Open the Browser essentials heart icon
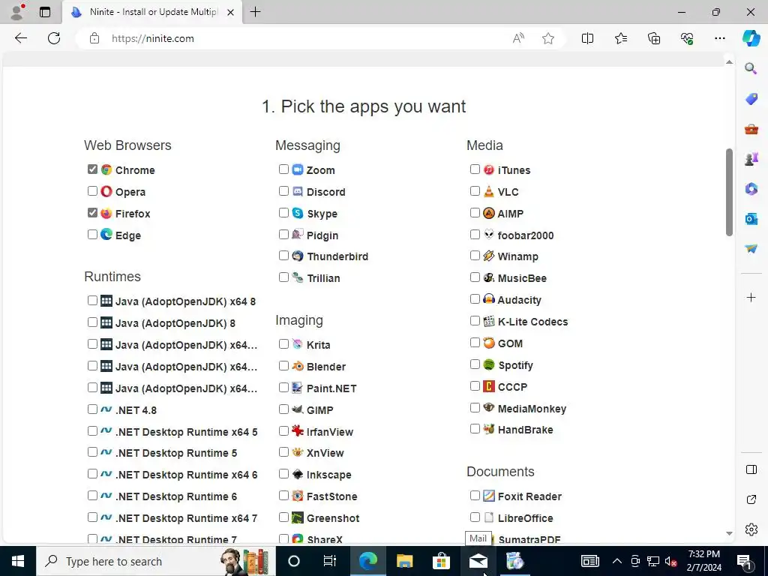 coord(687,38)
